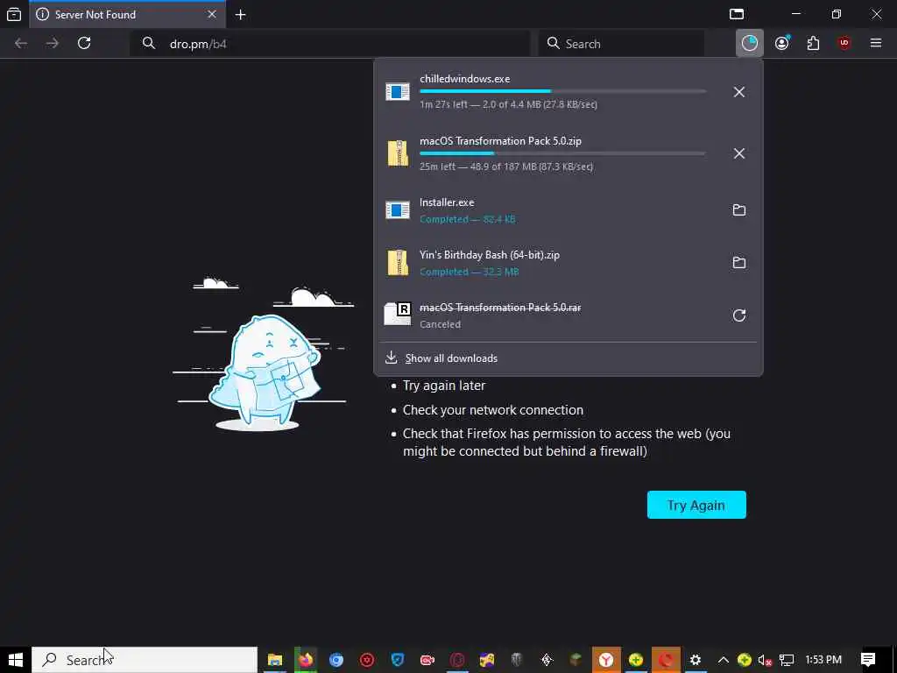The width and height of the screenshot is (897, 673).
Task: Click the Show all downloads link
Action: click(x=451, y=358)
